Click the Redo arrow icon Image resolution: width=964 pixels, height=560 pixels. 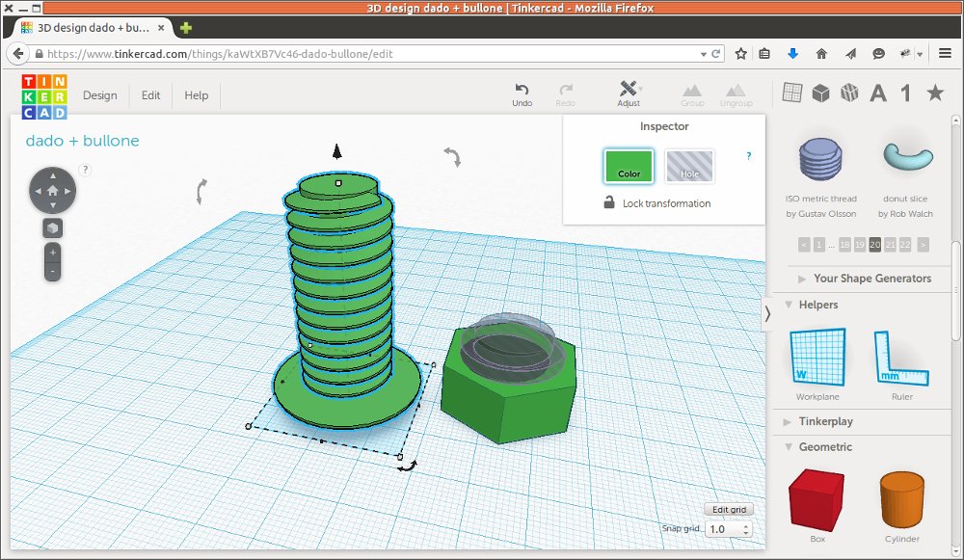click(566, 89)
